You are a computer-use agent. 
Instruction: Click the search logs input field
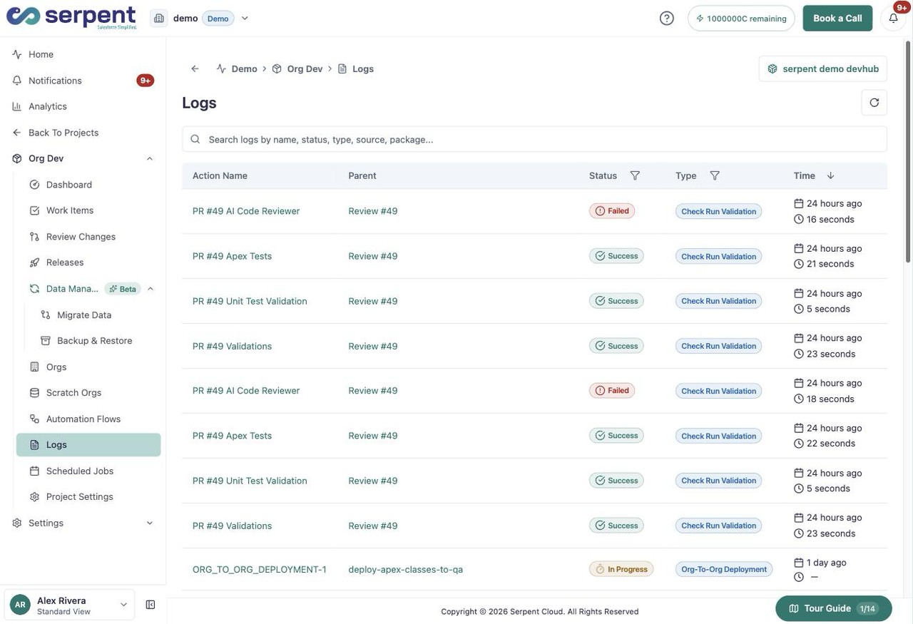(x=535, y=139)
